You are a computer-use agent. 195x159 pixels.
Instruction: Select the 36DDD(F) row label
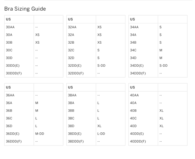tap(14, 141)
